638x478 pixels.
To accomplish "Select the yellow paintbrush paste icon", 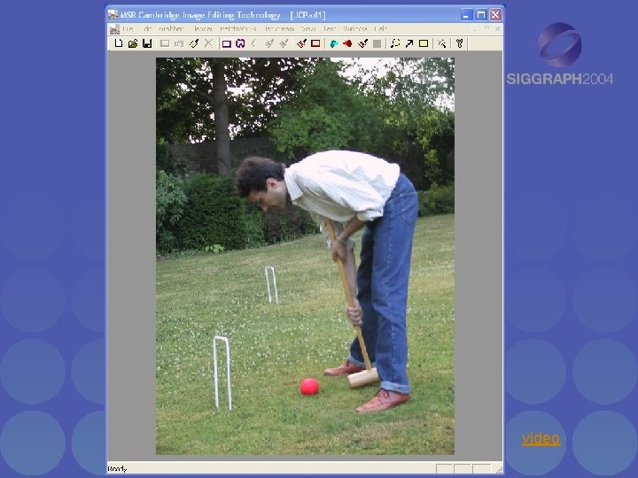I will 194,43.
